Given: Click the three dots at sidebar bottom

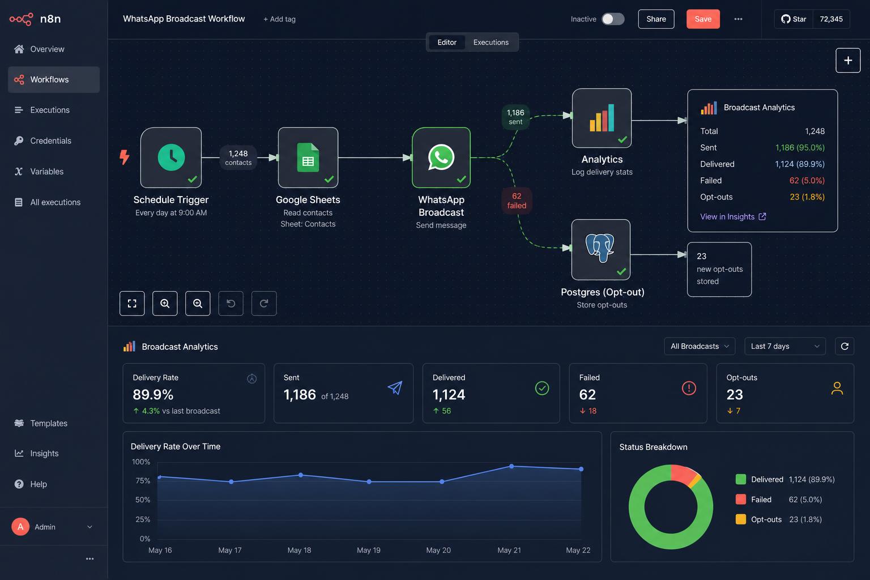Looking at the screenshot, I should [89, 558].
